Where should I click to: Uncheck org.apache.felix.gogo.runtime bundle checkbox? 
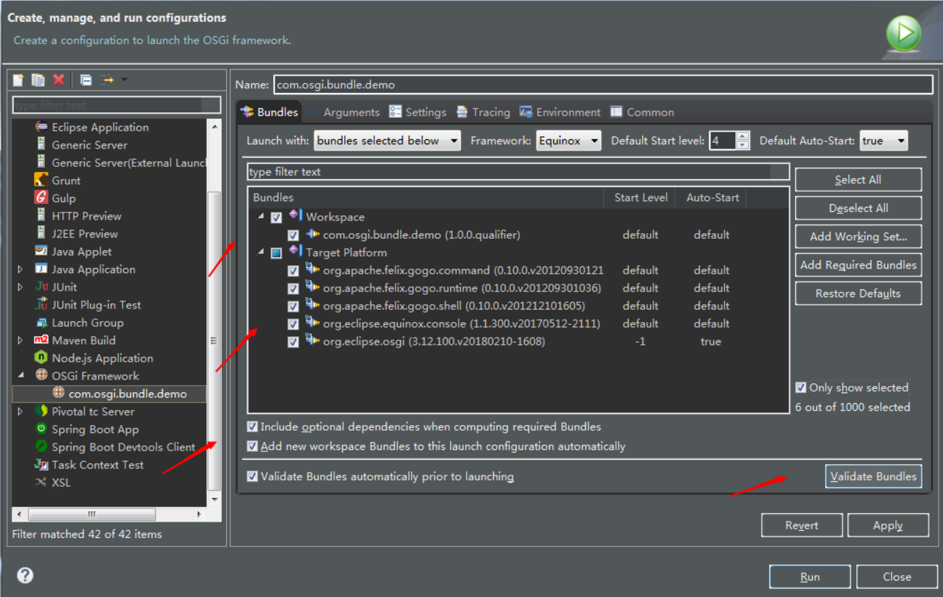293,289
